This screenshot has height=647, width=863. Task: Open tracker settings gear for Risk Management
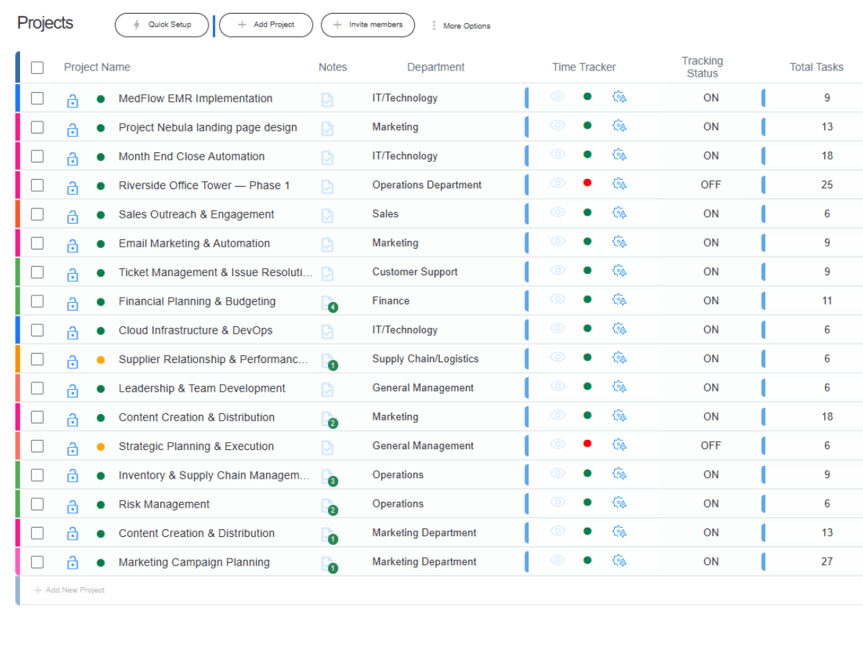(x=619, y=503)
